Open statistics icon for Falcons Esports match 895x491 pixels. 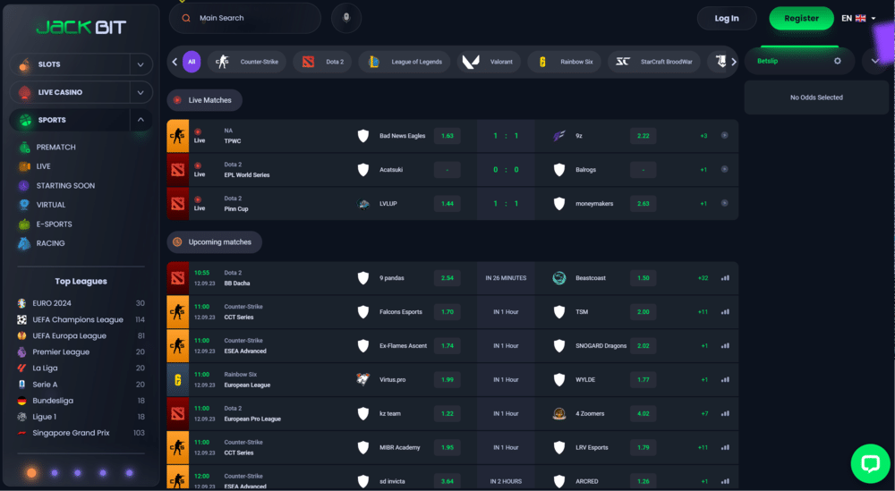coord(725,312)
